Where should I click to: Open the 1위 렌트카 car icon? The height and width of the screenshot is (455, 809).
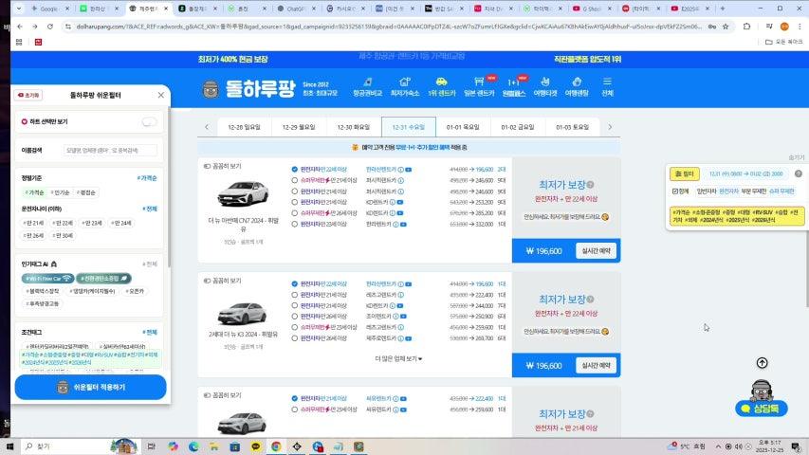pos(442,86)
